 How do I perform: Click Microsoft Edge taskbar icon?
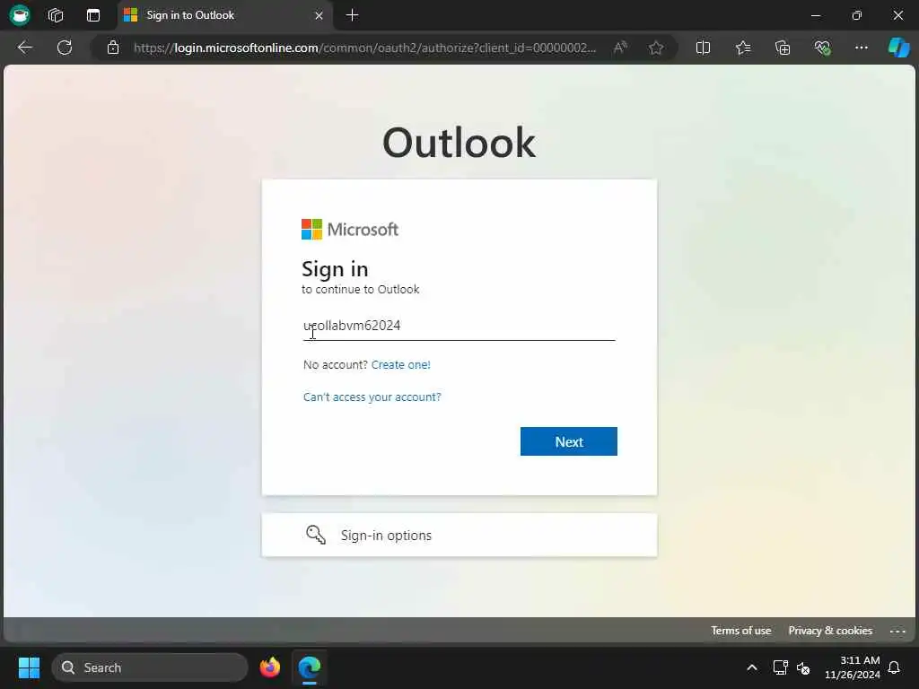point(310,667)
